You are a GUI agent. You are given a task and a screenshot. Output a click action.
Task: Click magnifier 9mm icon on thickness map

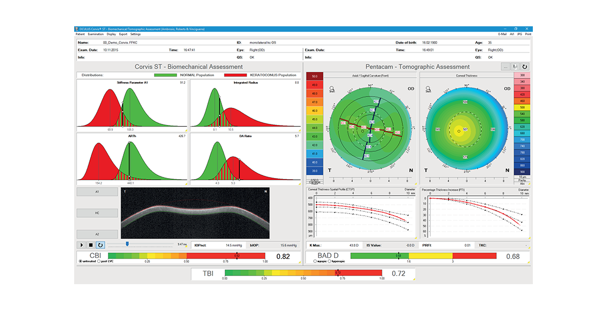coord(428,89)
